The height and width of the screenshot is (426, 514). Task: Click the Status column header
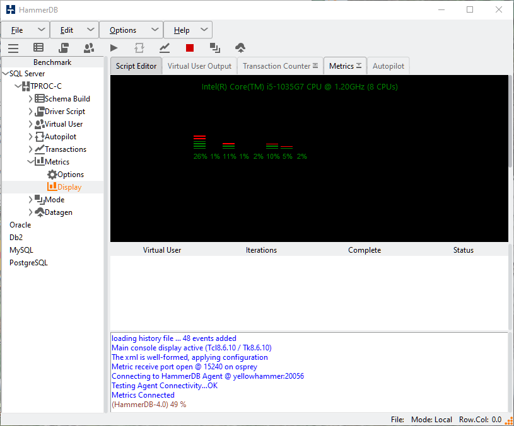463,250
